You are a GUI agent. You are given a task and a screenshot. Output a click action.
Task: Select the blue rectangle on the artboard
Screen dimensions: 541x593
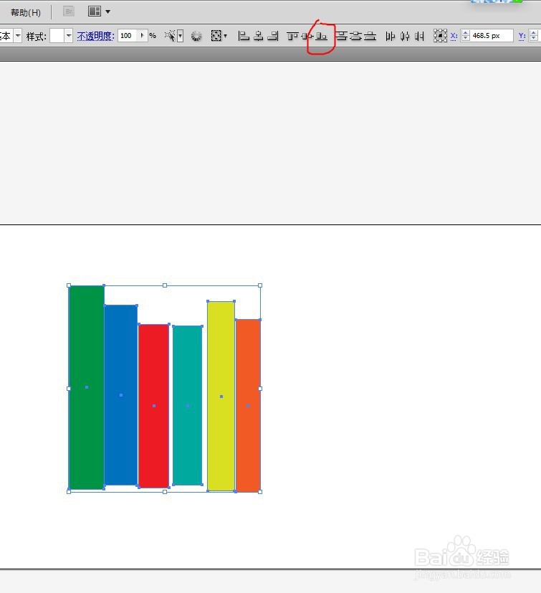coord(121,395)
